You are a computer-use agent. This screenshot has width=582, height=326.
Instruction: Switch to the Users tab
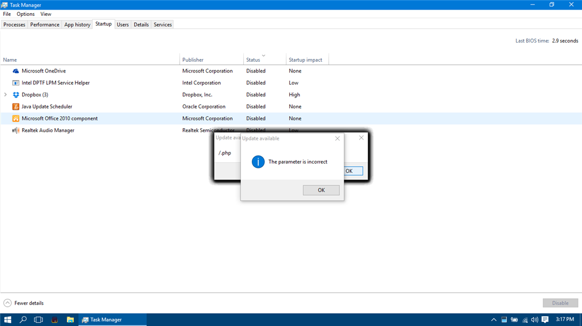[x=123, y=24]
